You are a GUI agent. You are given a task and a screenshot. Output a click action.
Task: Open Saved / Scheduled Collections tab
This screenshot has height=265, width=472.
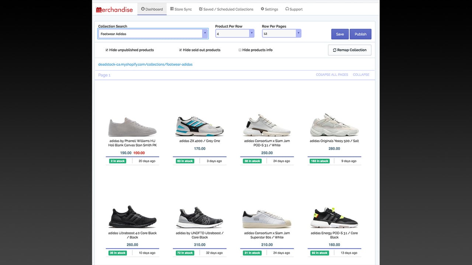(x=226, y=9)
